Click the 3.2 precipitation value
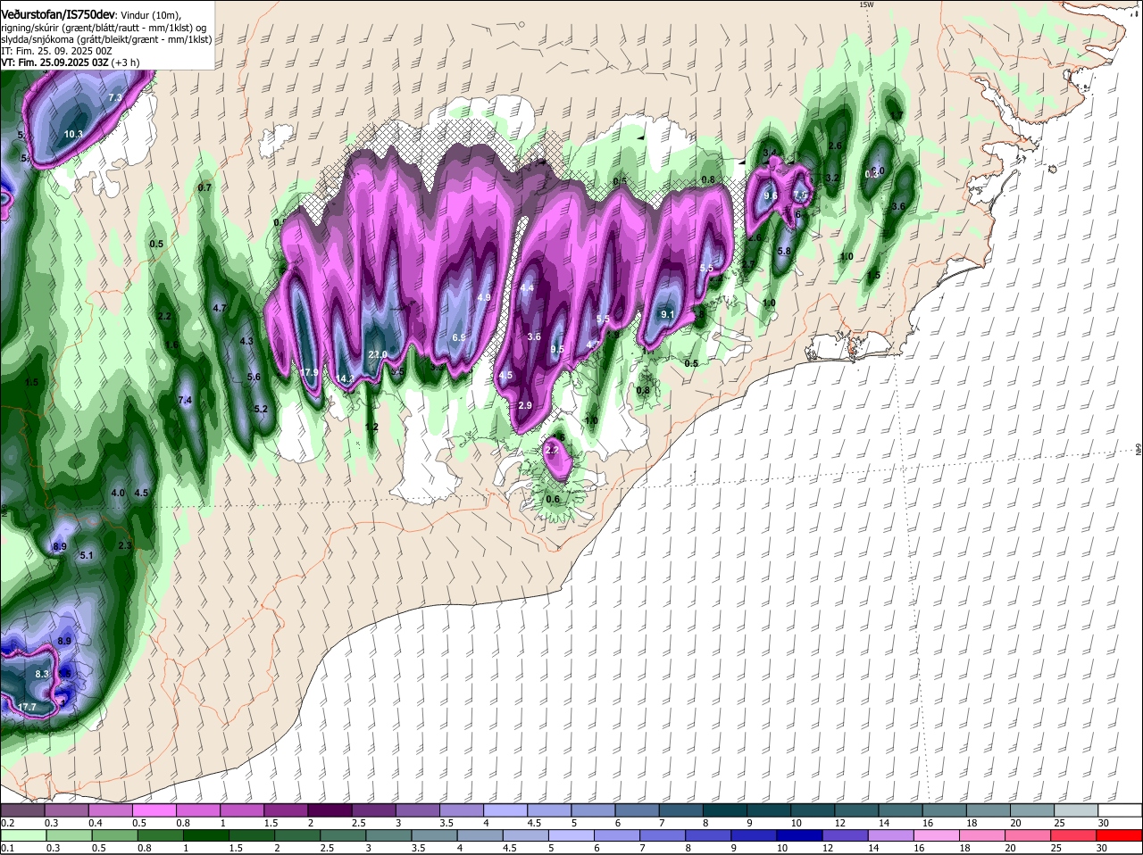 pos(832,178)
